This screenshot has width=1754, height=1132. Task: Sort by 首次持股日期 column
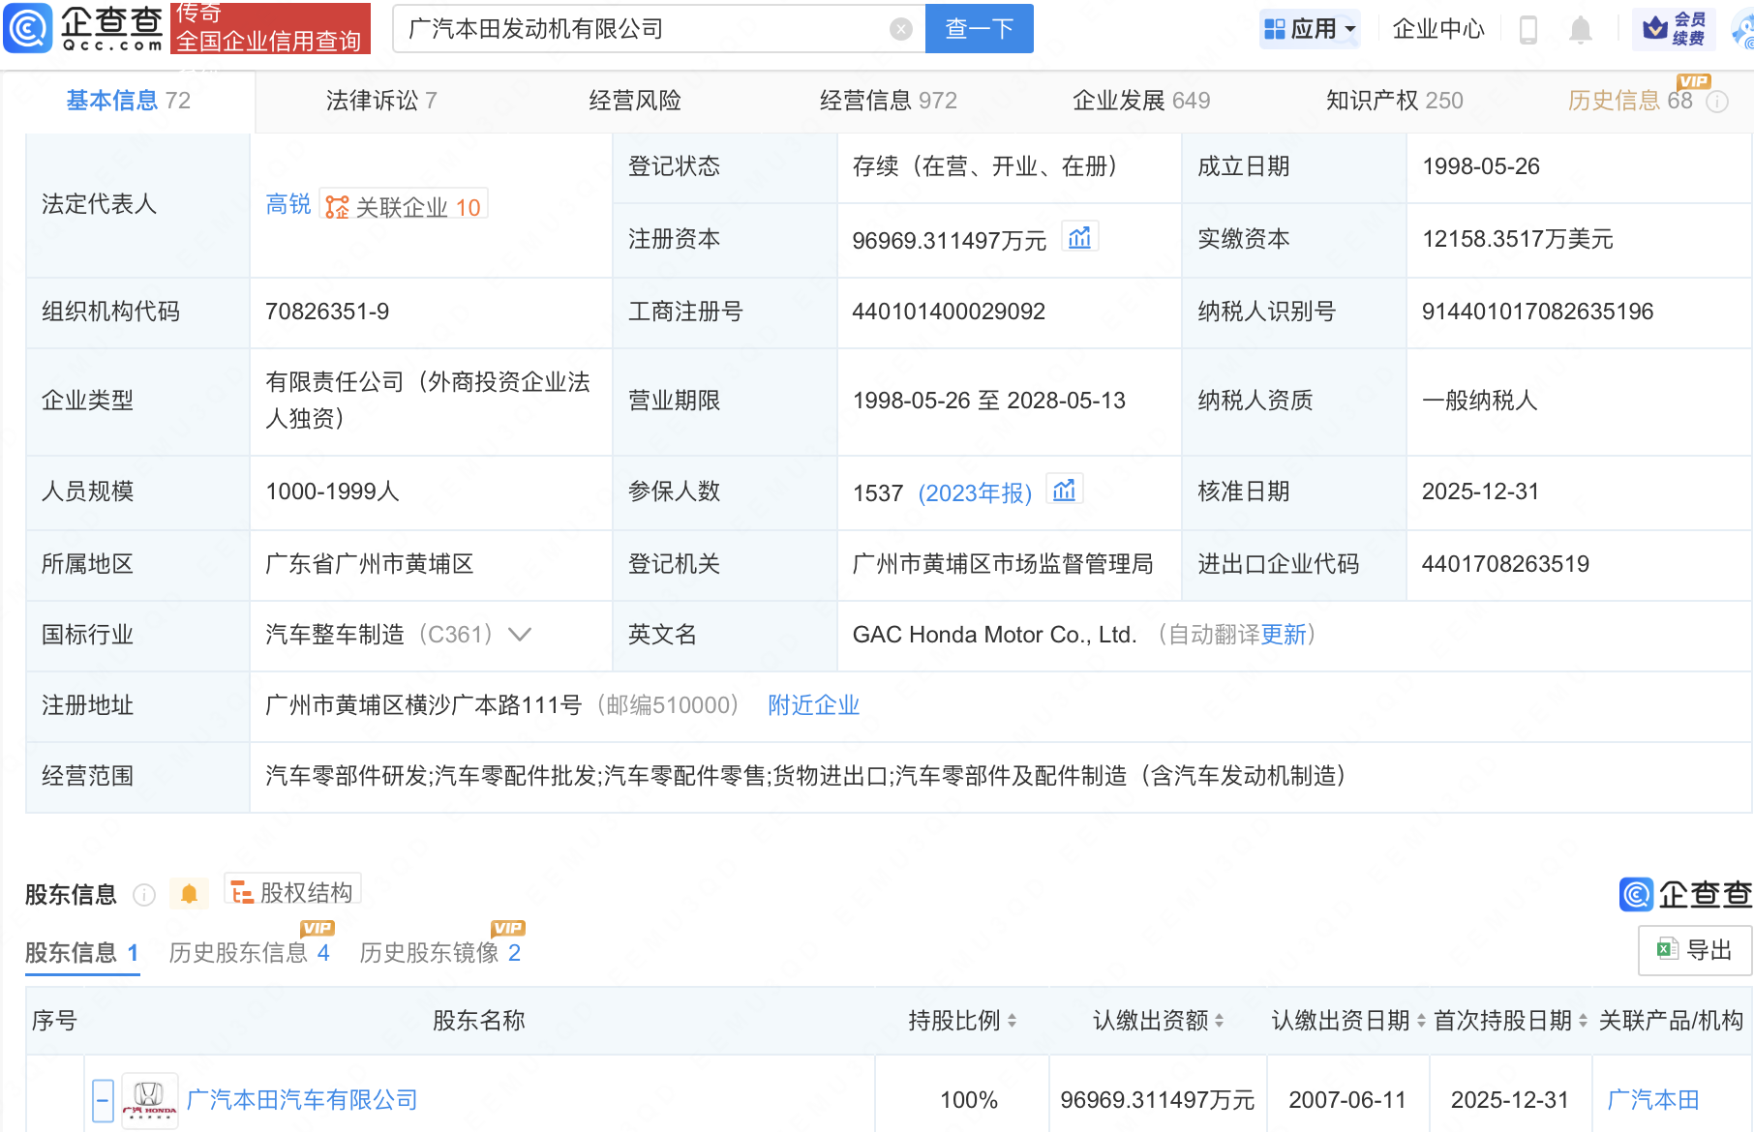click(1583, 1021)
